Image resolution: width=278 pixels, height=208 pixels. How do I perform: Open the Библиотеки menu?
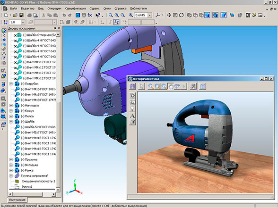(139, 8)
